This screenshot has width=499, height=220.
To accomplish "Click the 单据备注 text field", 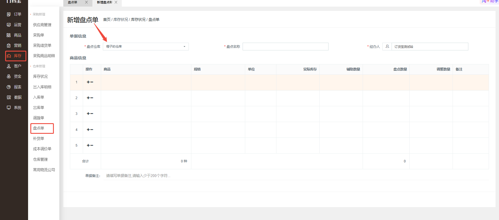I will coord(296,176).
